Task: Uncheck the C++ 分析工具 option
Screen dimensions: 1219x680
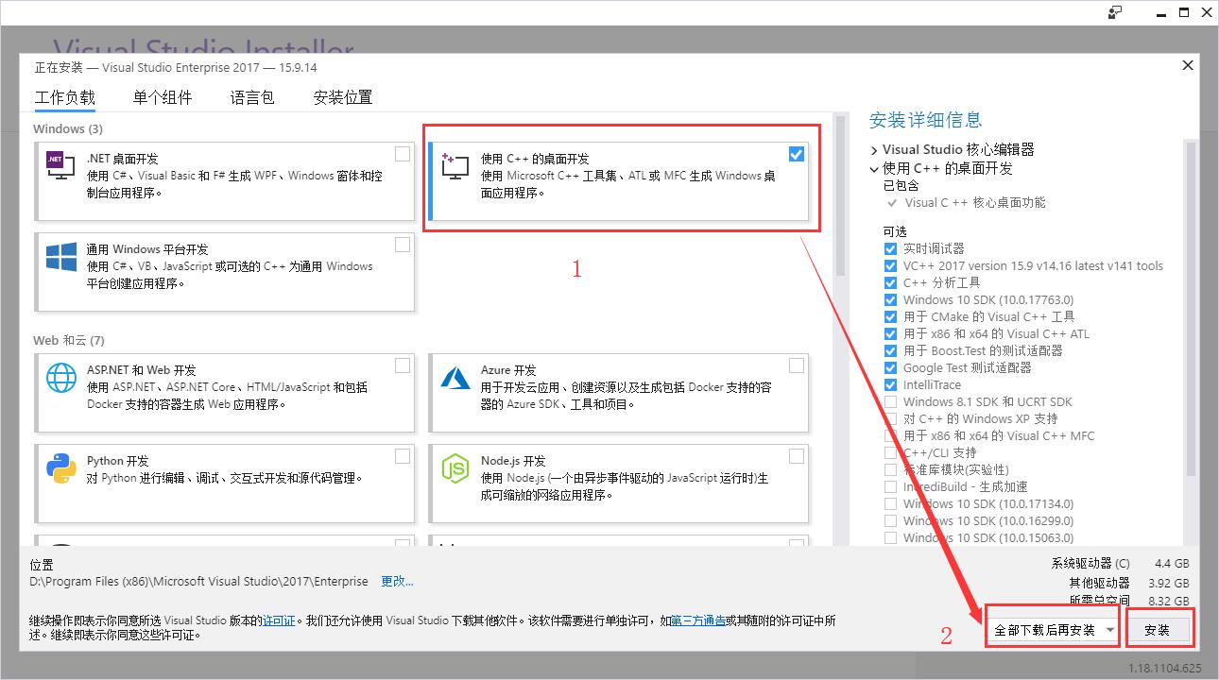Action: pyautogui.click(x=890, y=282)
